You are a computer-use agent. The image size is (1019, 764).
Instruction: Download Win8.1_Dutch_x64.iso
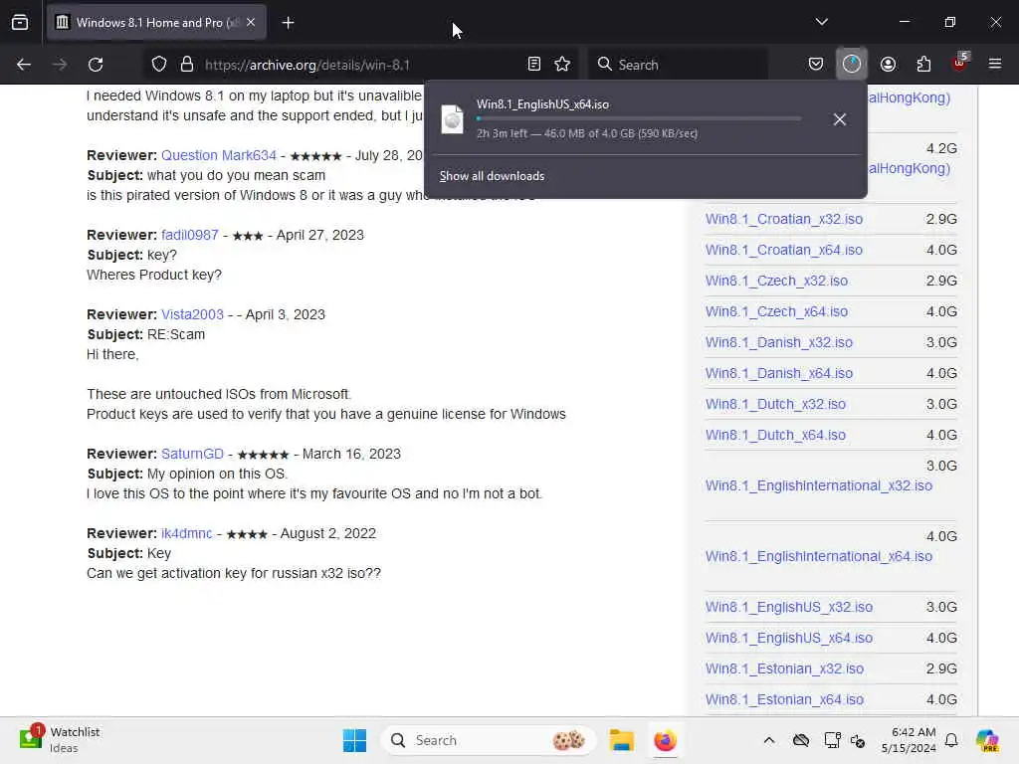tap(776, 436)
